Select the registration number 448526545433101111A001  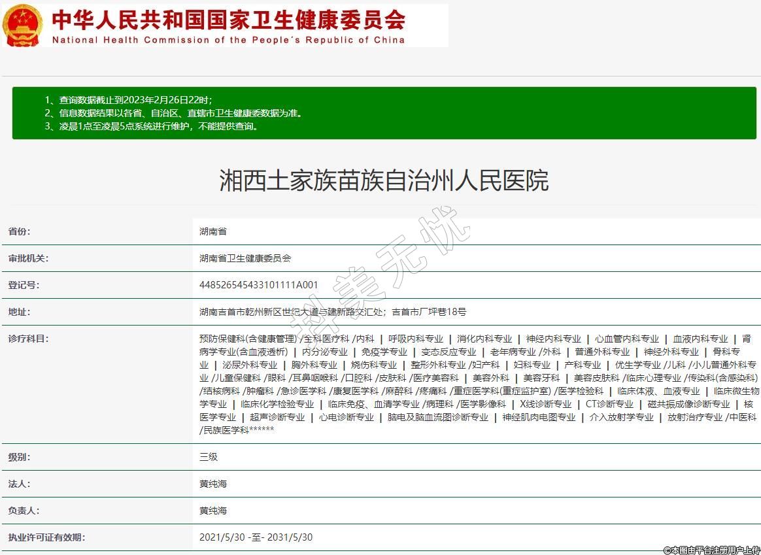258,285
